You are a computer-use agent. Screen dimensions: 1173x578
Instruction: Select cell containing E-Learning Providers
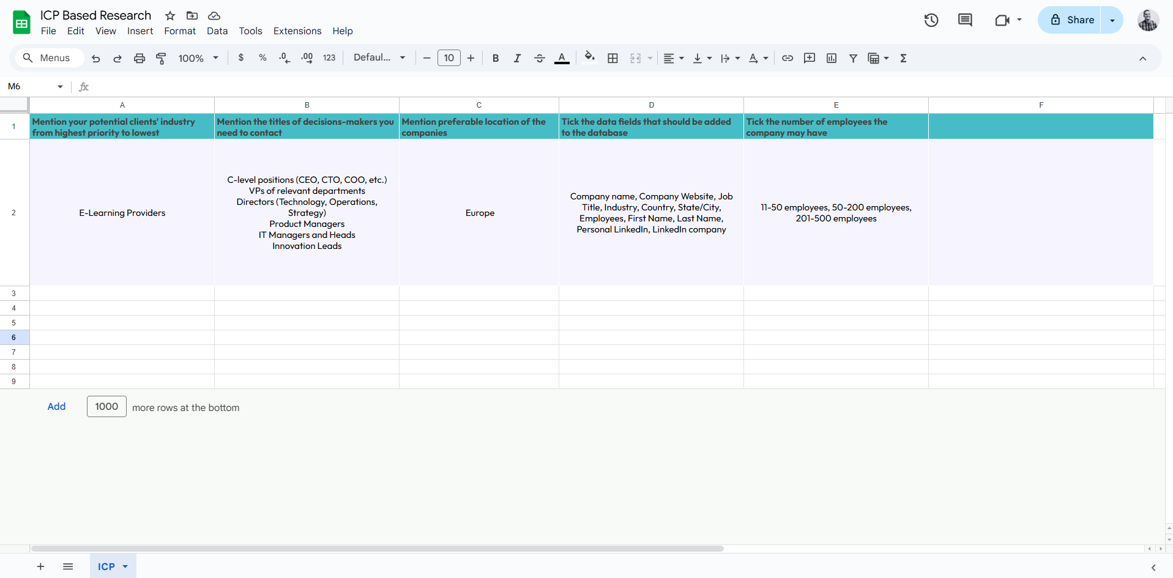coord(122,213)
